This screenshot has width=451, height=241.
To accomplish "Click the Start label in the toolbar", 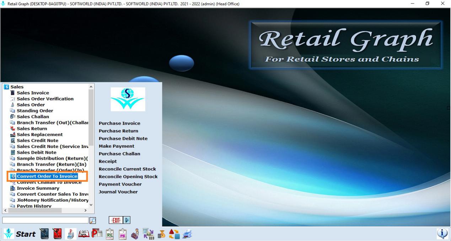I will pyautogui.click(x=26, y=234).
